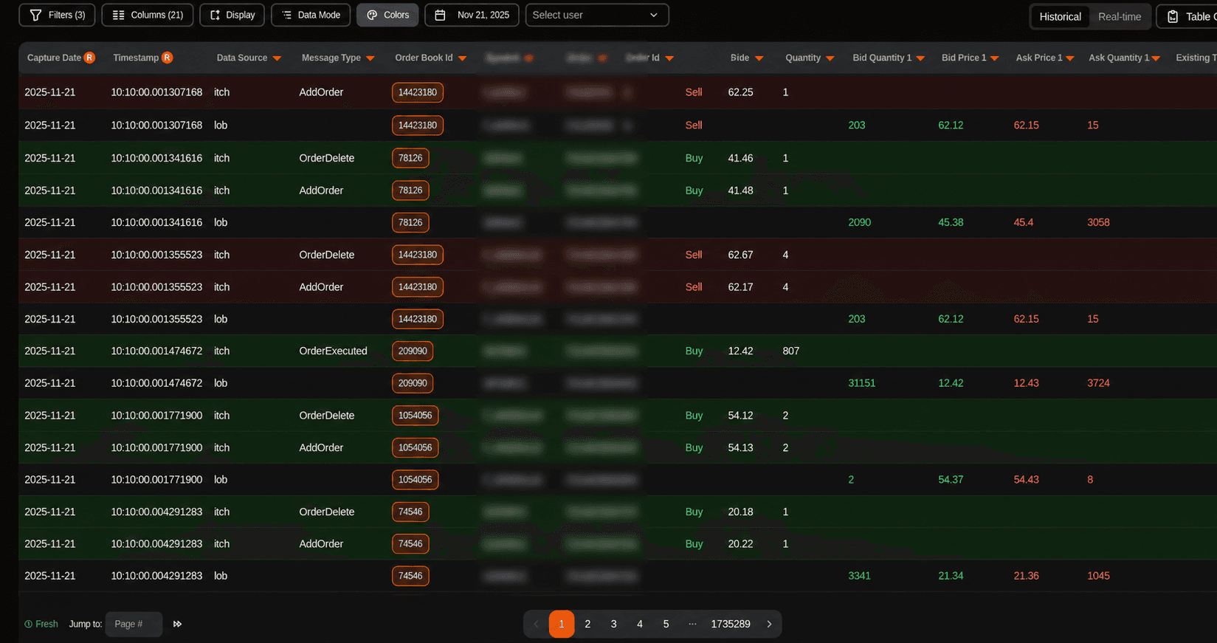
Task: Go to page 3
Action: (613, 624)
